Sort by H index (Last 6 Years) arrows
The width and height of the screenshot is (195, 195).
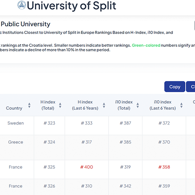point(104,105)
